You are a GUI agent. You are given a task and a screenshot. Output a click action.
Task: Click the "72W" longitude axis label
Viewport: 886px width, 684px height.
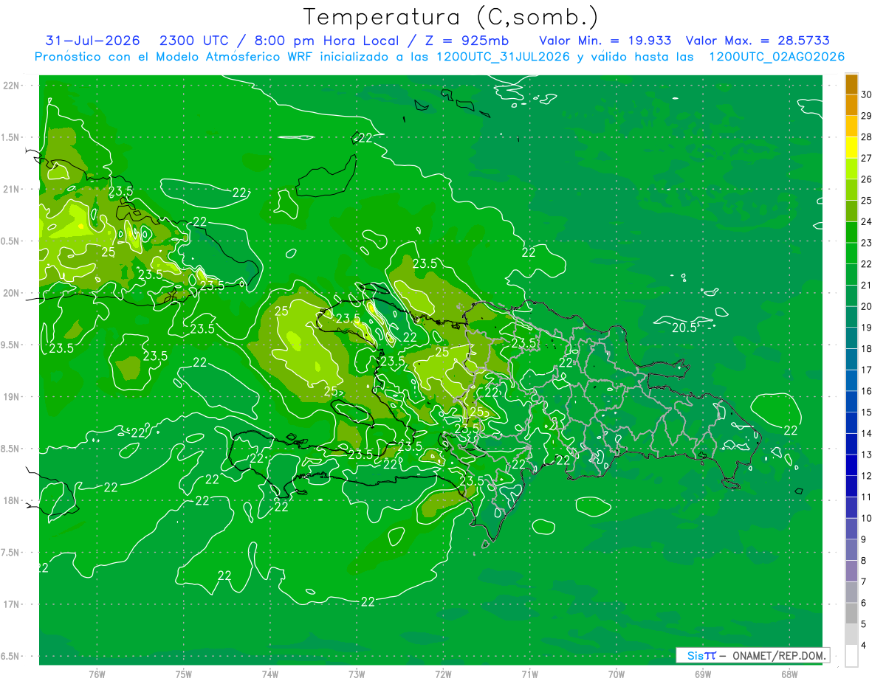(444, 674)
